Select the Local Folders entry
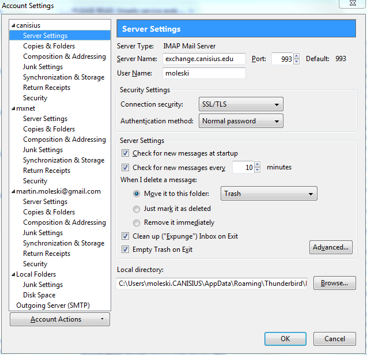The height and width of the screenshot is (355, 367). coord(36,274)
